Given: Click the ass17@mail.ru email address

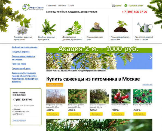Looking at the screenshot, I should pyautogui.click(x=18, y=114).
